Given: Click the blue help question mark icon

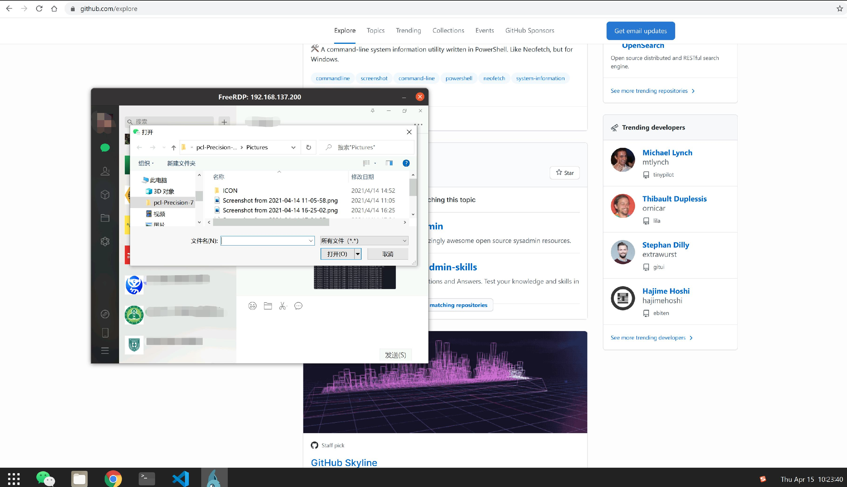Looking at the screenshot, I should point(406,163).
